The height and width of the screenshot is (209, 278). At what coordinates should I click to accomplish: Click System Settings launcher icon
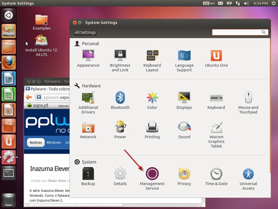click(x=8, y=157)
